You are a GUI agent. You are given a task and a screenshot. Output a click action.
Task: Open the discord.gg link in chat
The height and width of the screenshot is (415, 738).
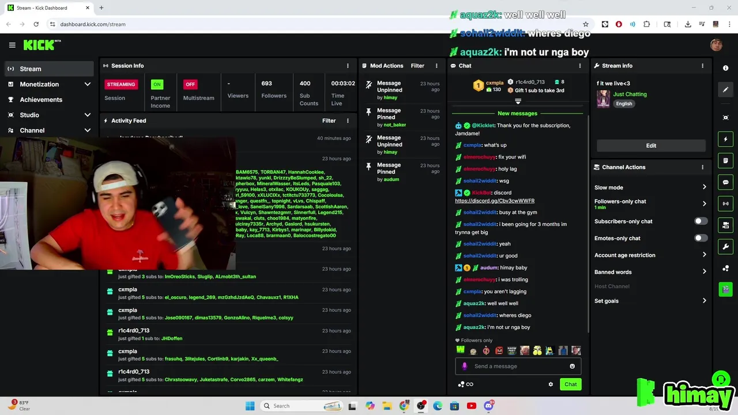(x=495, y=201)
